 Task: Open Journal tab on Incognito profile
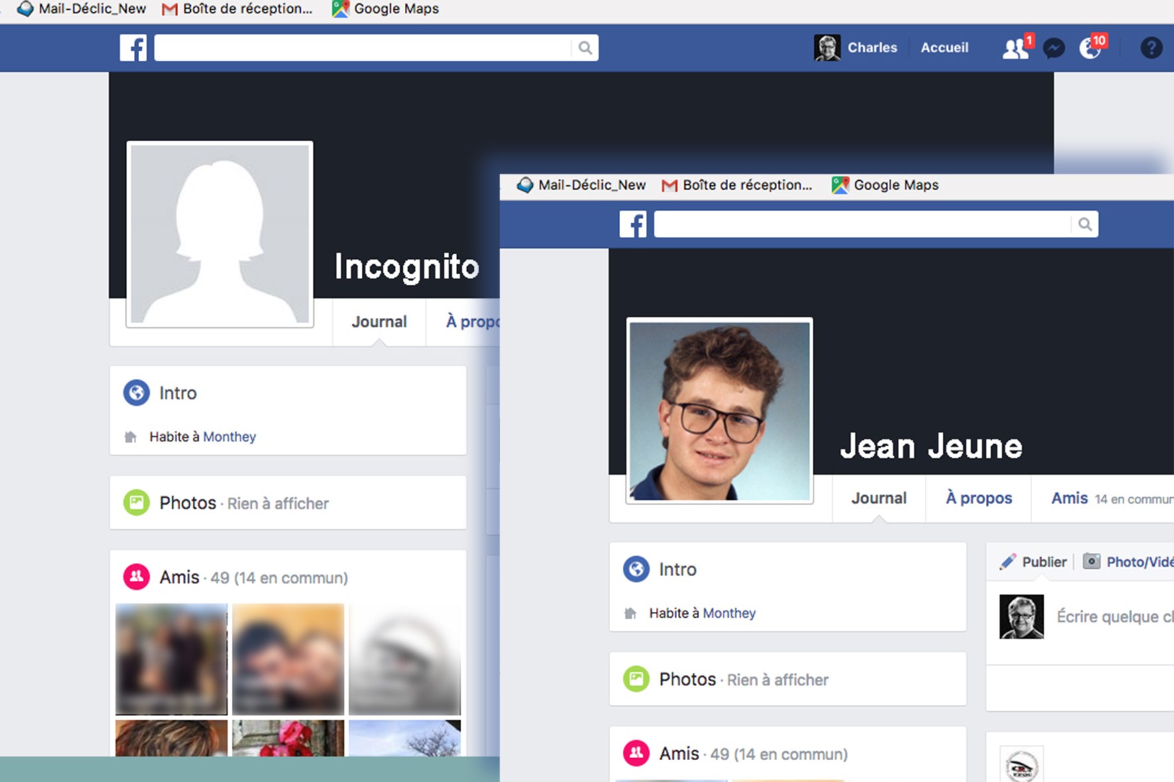pyautogui.click(x=379, y=322)
